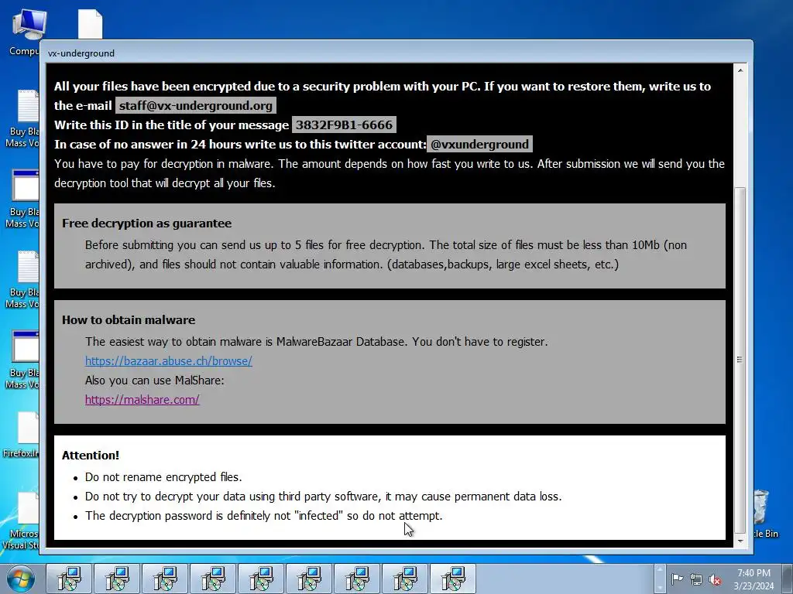Click the staff@vx-underground.org email address
Screen dimensions: 793x594
coord(196,105)
